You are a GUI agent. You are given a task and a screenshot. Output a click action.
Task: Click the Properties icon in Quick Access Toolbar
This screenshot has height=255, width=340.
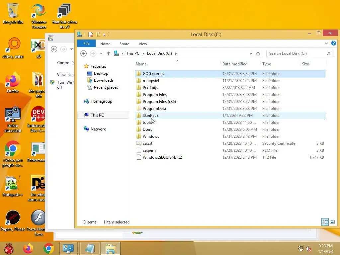pyautogui.click(x=91, y=35)
